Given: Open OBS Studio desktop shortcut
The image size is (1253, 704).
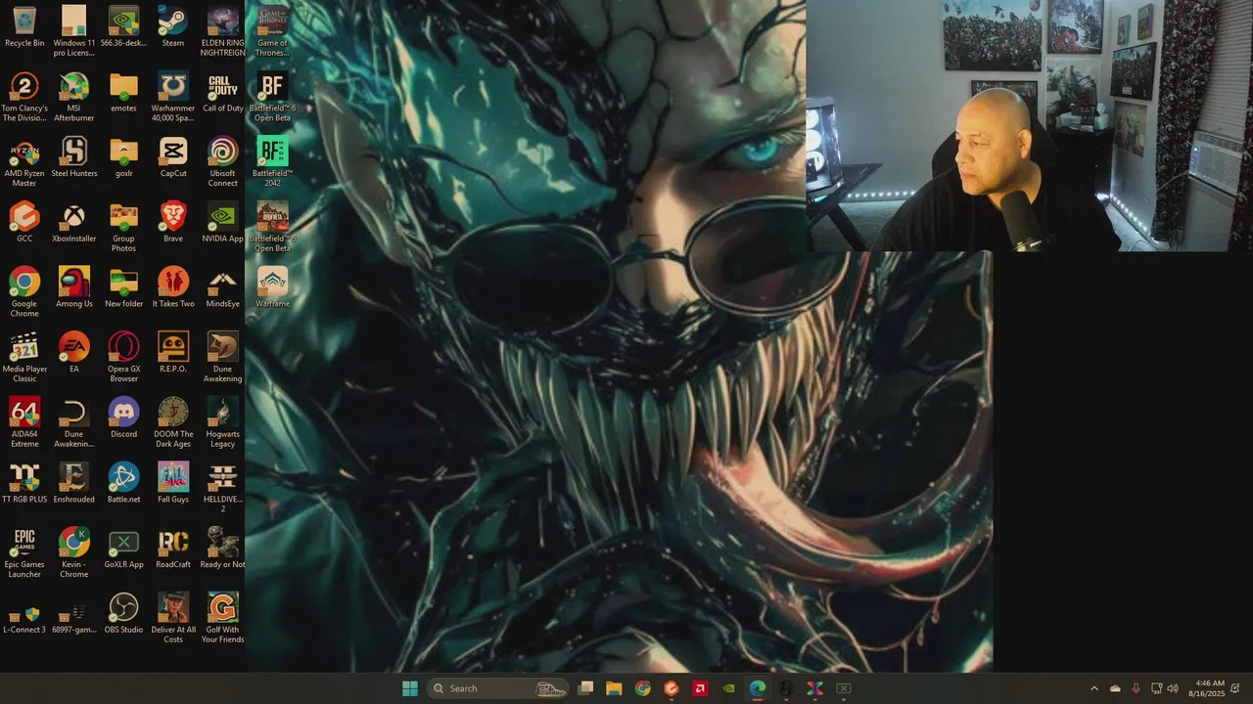Looking at the screenshot, I should point(123,614).
